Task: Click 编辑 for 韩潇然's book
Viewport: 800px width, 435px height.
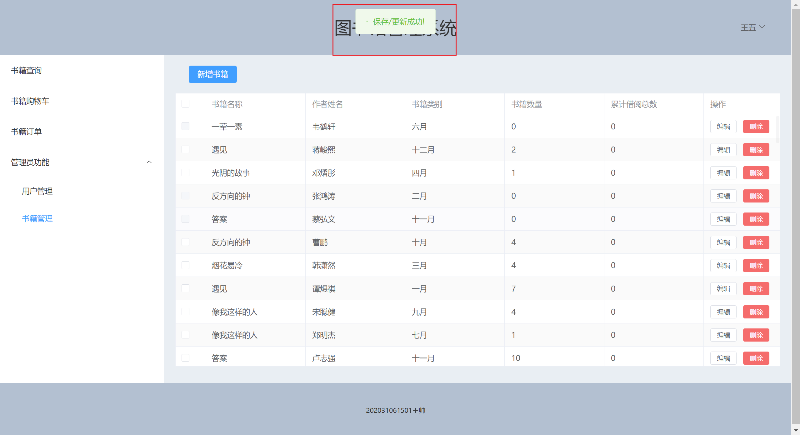Action: (723, 265)
